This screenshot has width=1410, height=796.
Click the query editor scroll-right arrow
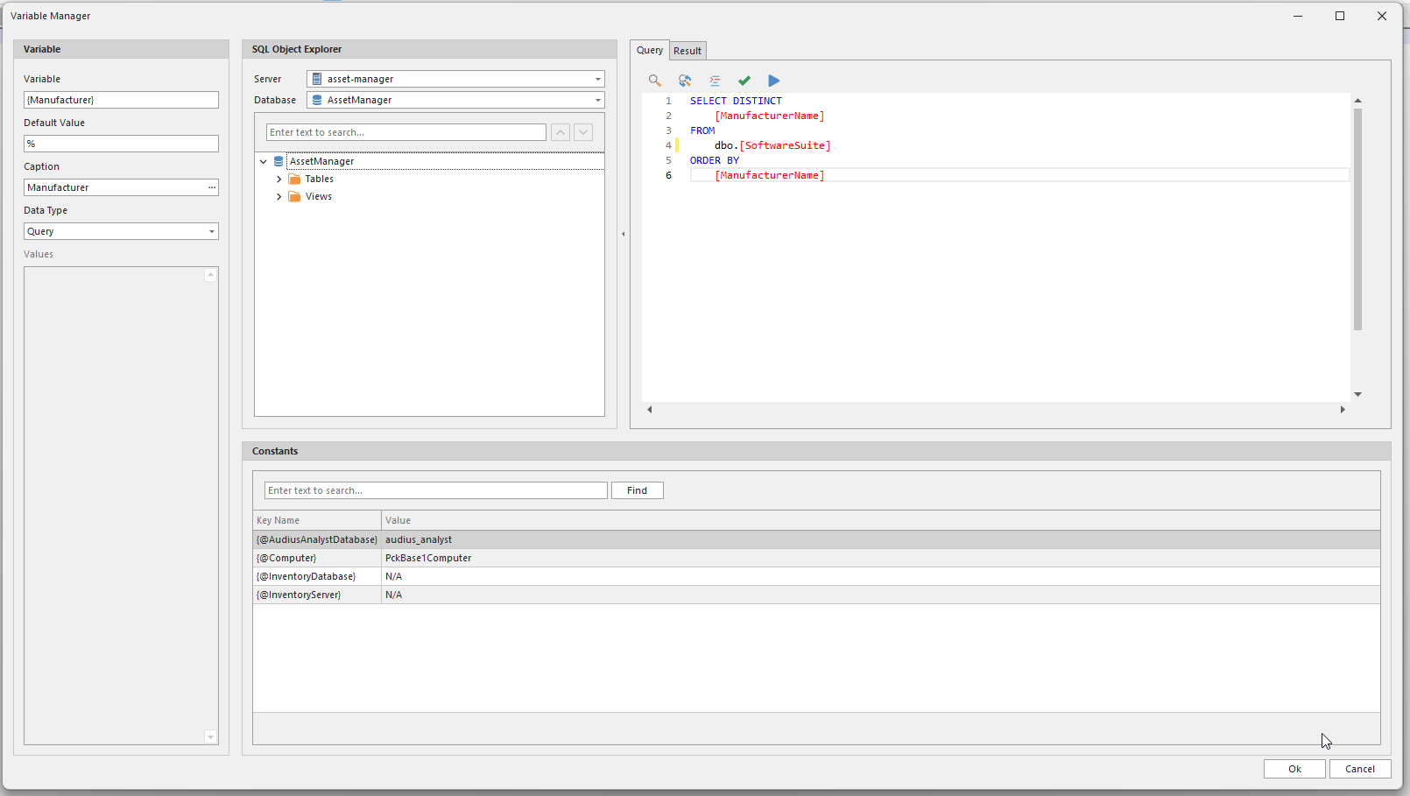(x=1343, y=409)
